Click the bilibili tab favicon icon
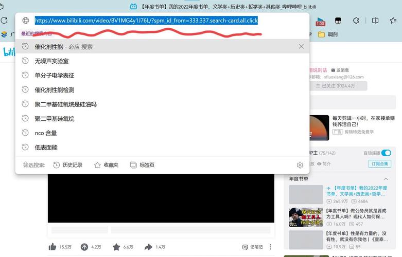This screenshot has width=402, height=257. (133, 6)
